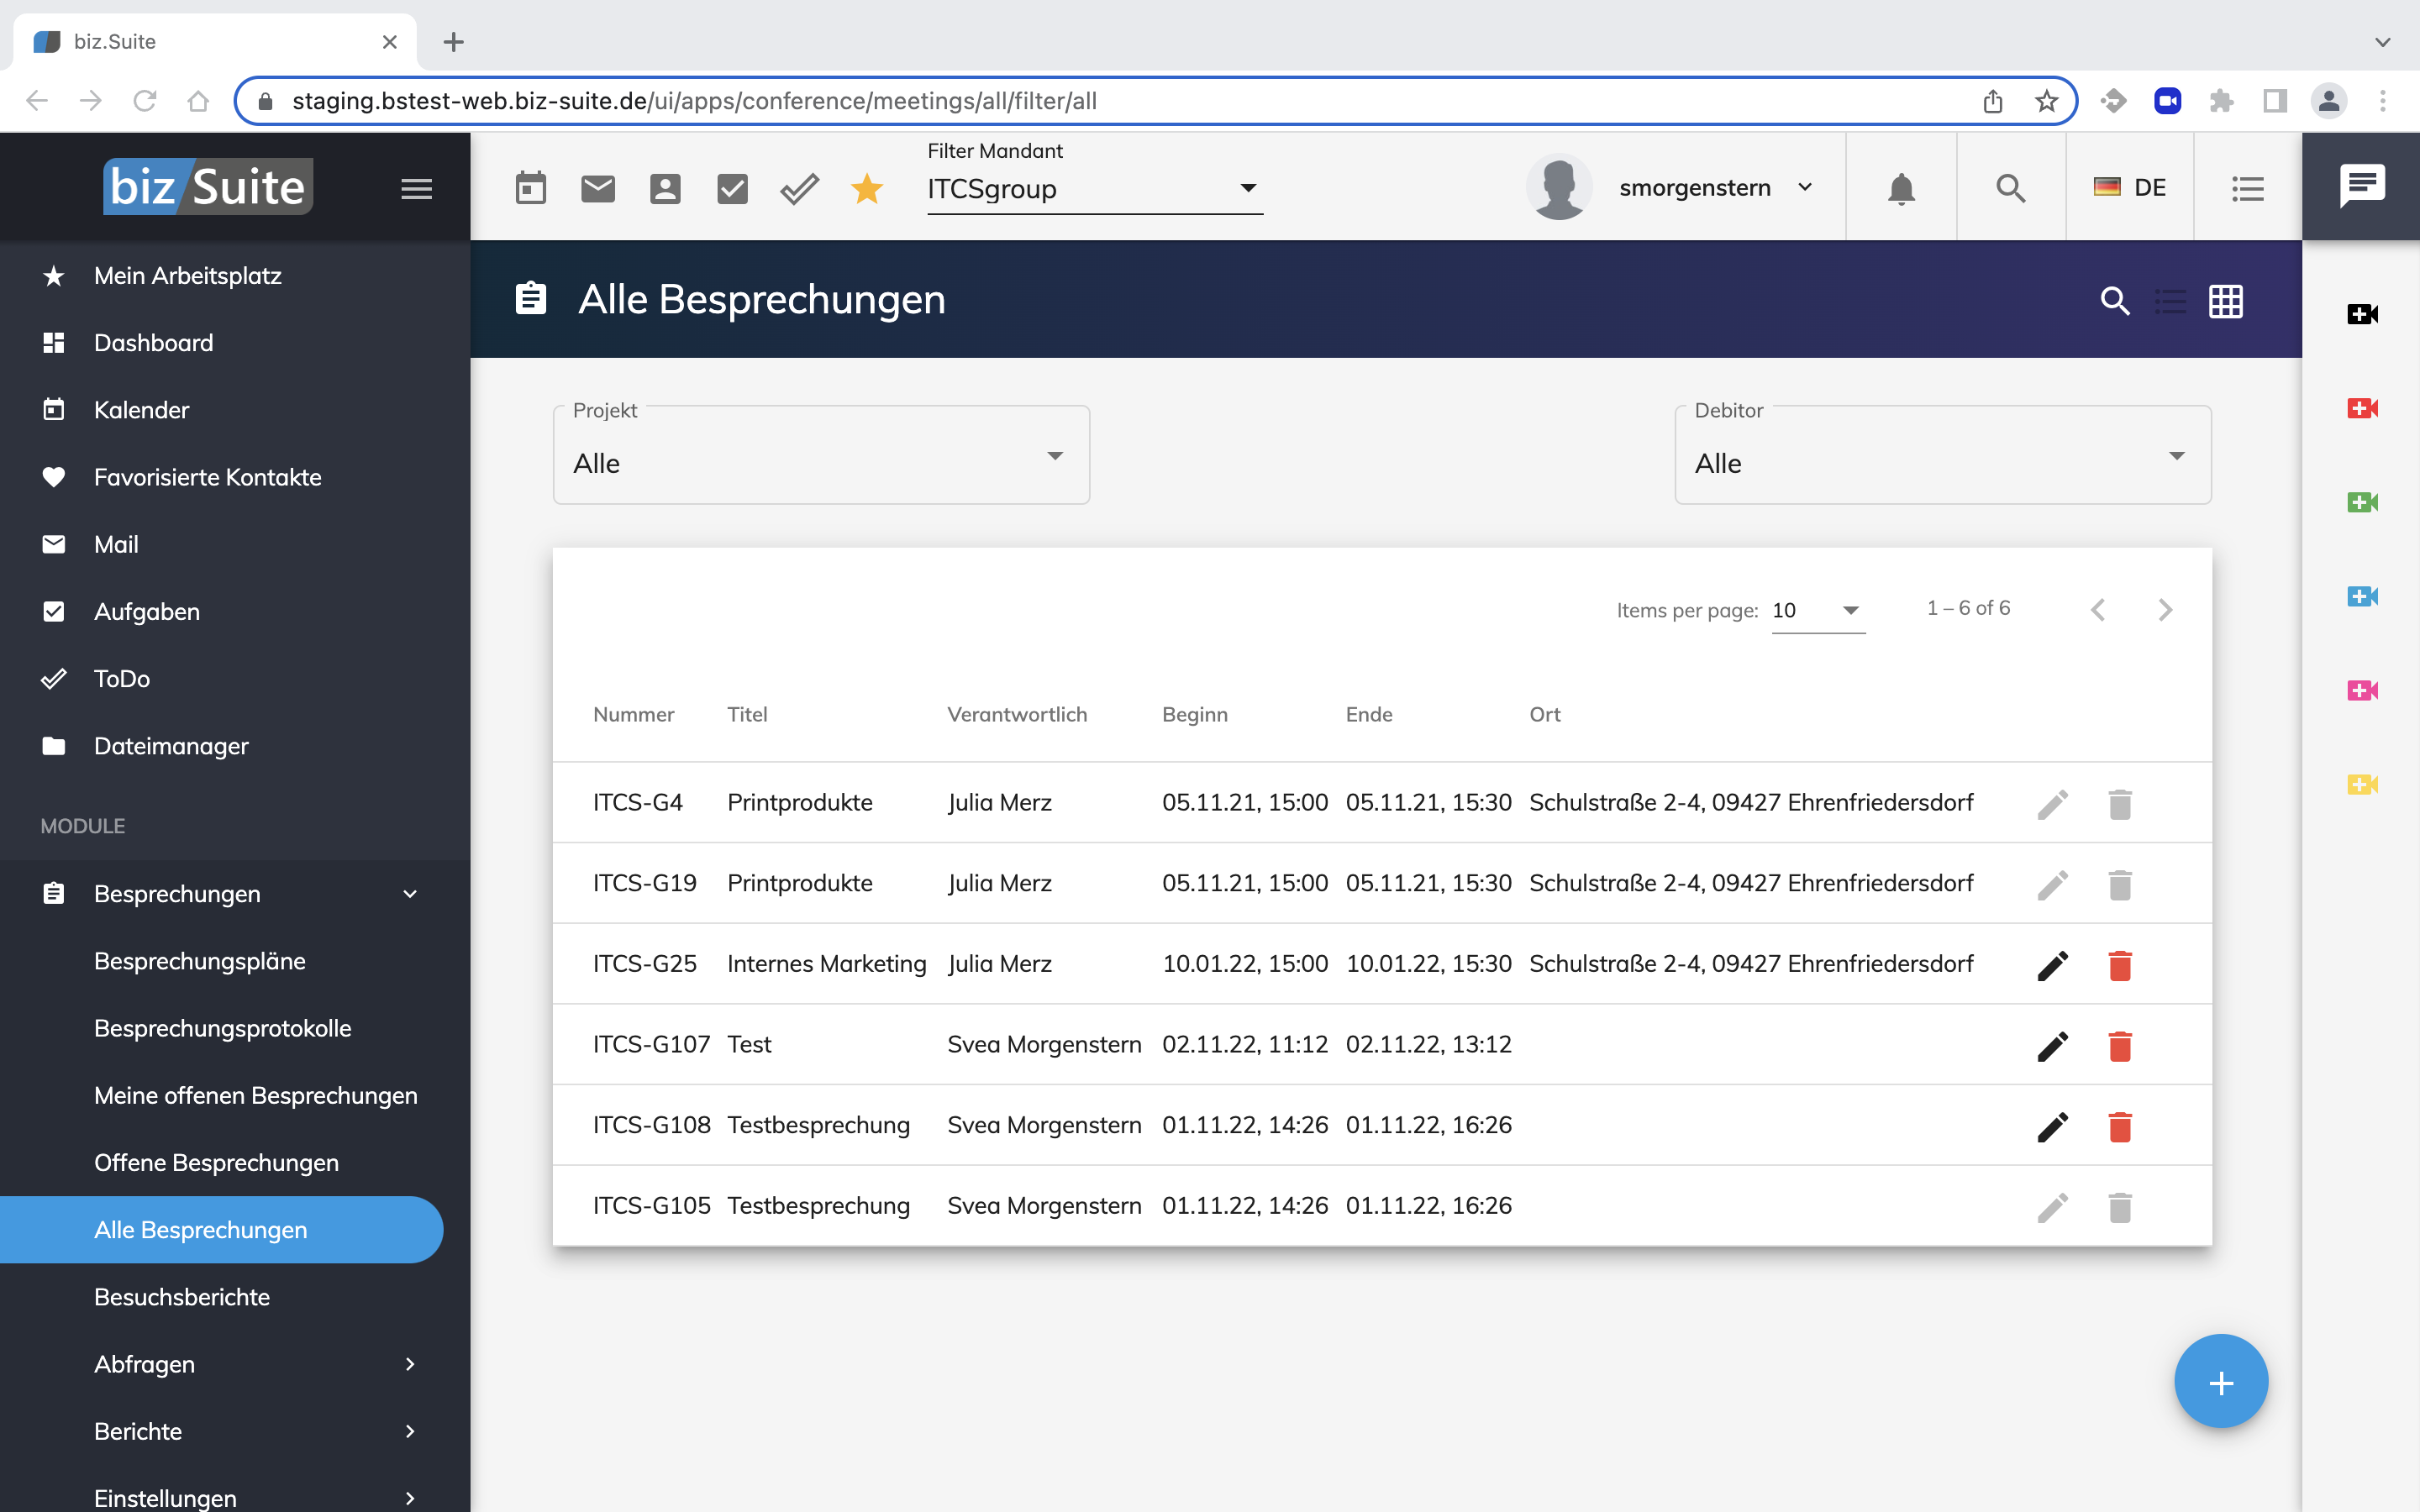Click the search magnifier in top bar

point(2011,188)
